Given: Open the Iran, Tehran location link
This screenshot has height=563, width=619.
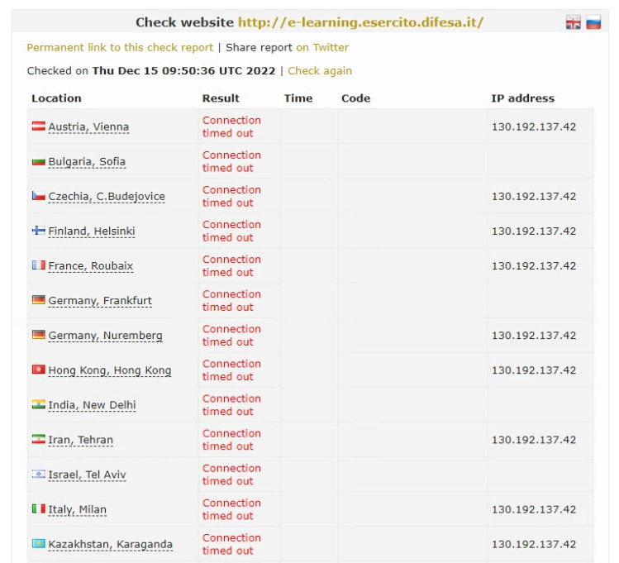Looking at the screenshot, I should (81, 440).
